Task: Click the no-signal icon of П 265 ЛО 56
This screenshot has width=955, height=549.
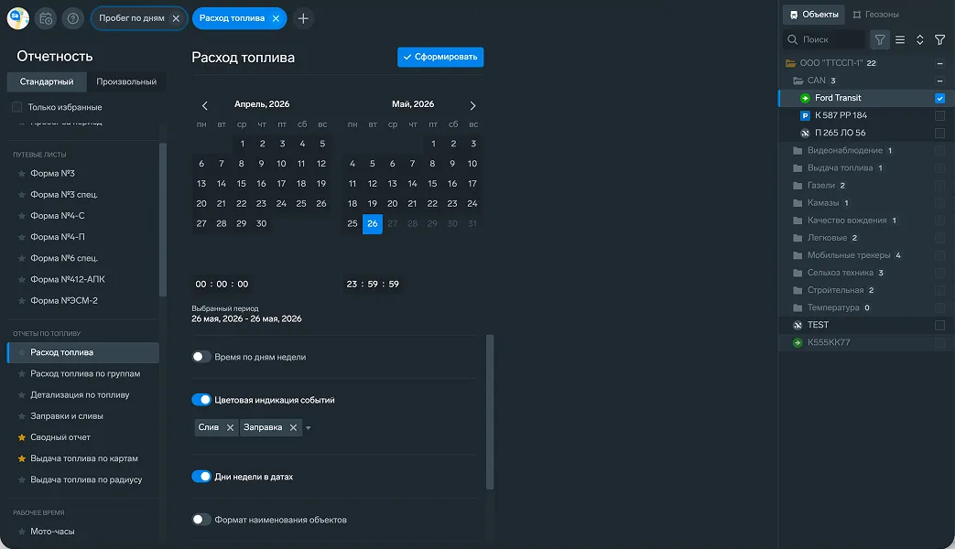Action: click(805, 133)
